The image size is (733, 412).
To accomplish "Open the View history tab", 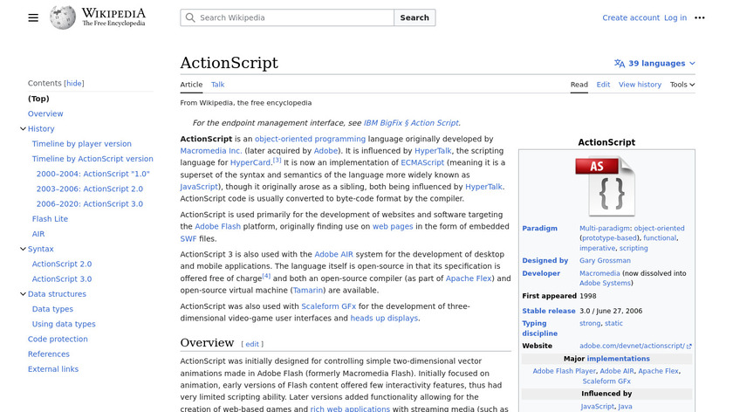I will [x=640, y=85].
